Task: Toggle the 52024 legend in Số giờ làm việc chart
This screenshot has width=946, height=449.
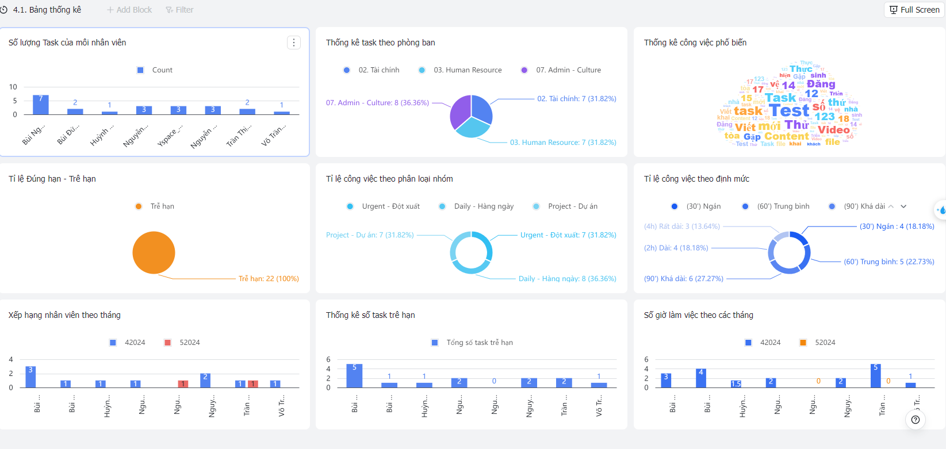Action: pos(817,343)
